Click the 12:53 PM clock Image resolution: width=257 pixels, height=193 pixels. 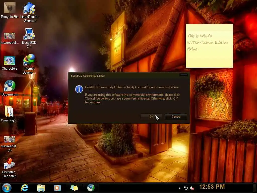(x=212, y=187)
